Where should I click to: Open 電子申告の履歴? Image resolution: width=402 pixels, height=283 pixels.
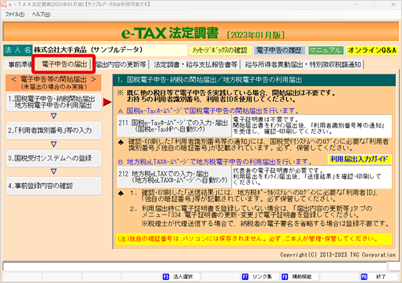[x=279, y=50]
